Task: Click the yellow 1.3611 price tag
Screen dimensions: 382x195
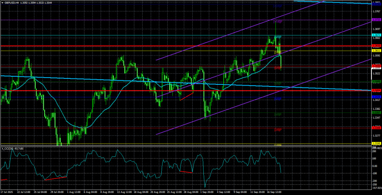Action: [x=376, y=51]
